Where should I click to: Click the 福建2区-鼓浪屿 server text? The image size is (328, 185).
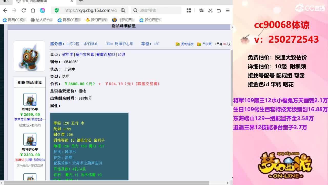pyautogui.click(x=30, y=125)
